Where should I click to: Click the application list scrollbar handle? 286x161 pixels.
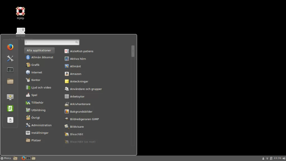[x=133, y=51]
